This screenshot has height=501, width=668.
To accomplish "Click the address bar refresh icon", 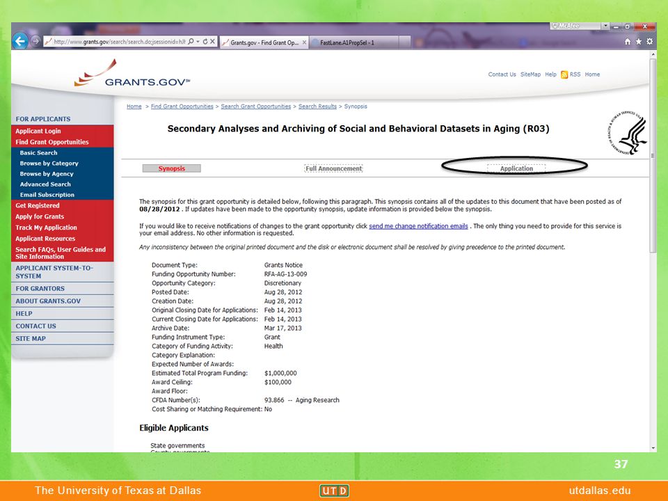I will point(205,41).
